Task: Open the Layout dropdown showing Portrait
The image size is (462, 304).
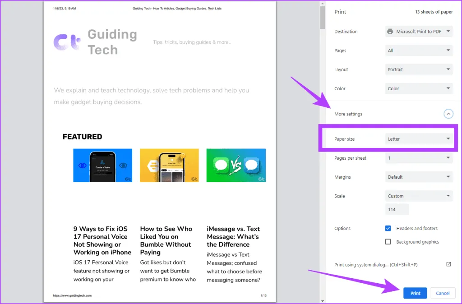Action: (x=419, y=69)
